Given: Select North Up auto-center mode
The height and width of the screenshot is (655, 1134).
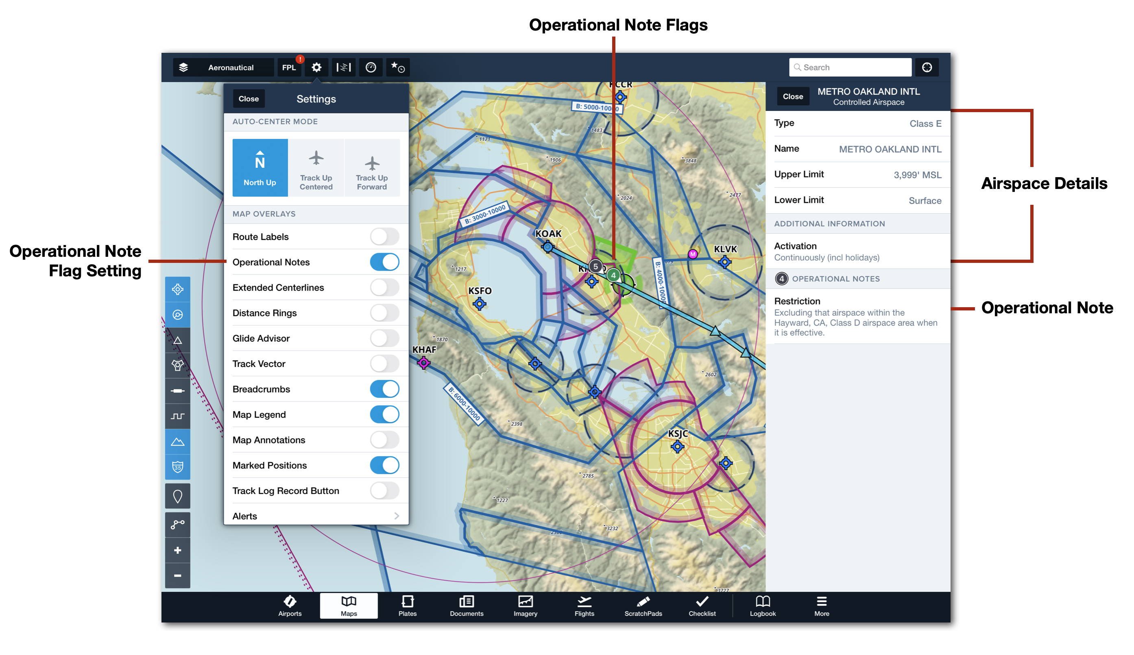Looking at the screenshot, I should coord(260,168).
